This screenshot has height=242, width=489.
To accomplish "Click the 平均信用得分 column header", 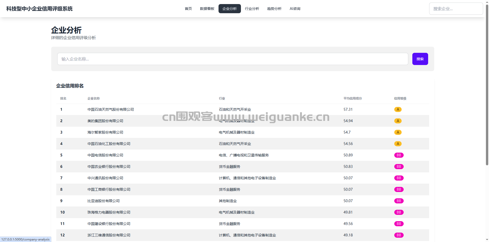I will pos(352,99).
